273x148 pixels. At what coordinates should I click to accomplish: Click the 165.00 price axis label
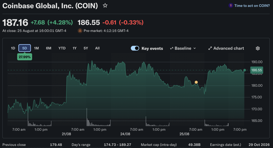(x=257, y=121)
